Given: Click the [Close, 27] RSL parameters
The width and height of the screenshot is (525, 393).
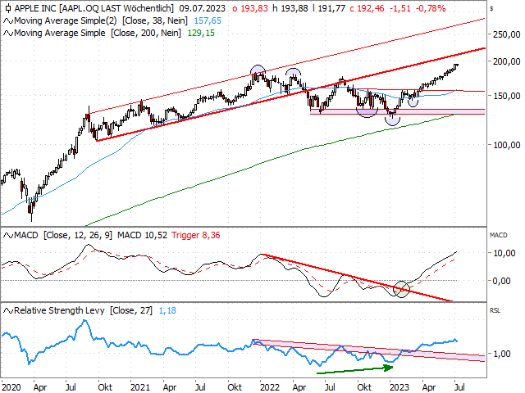Looking at the screenshot, I should 131,311.
